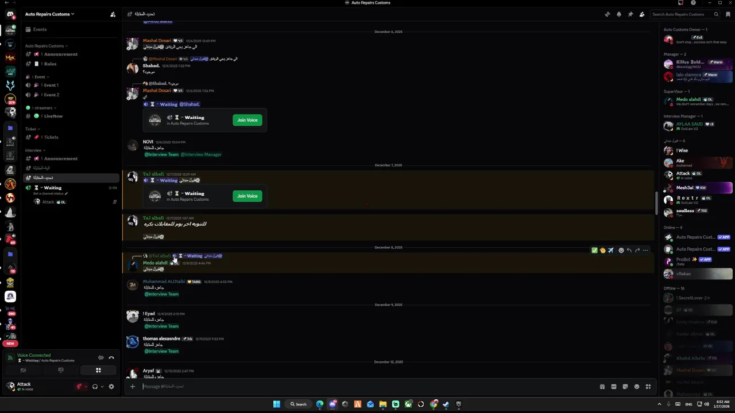Click the upper Join Voice button
The width and height of the screenshot is (735, 413).
(x=247, y=120)
